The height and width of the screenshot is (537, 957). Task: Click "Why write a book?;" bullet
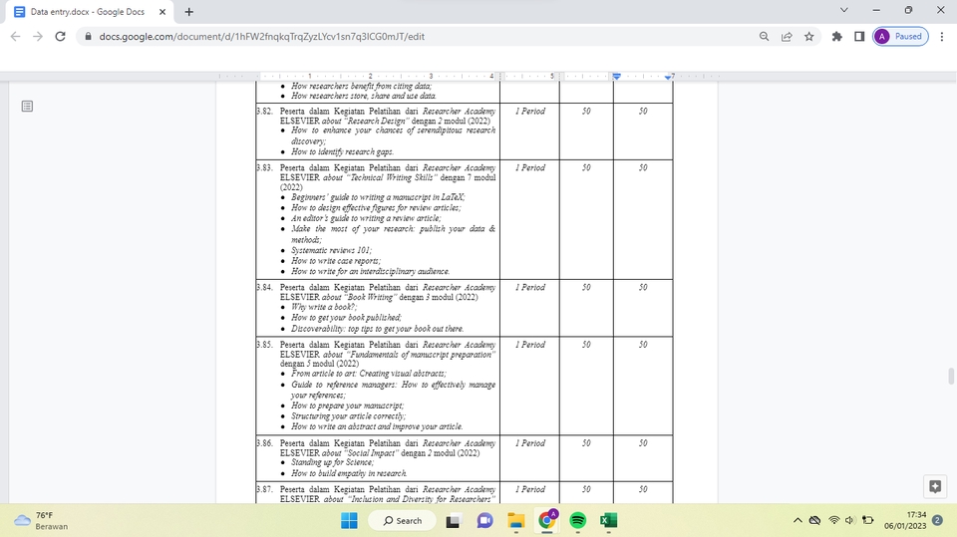click(x=324, y=307)
